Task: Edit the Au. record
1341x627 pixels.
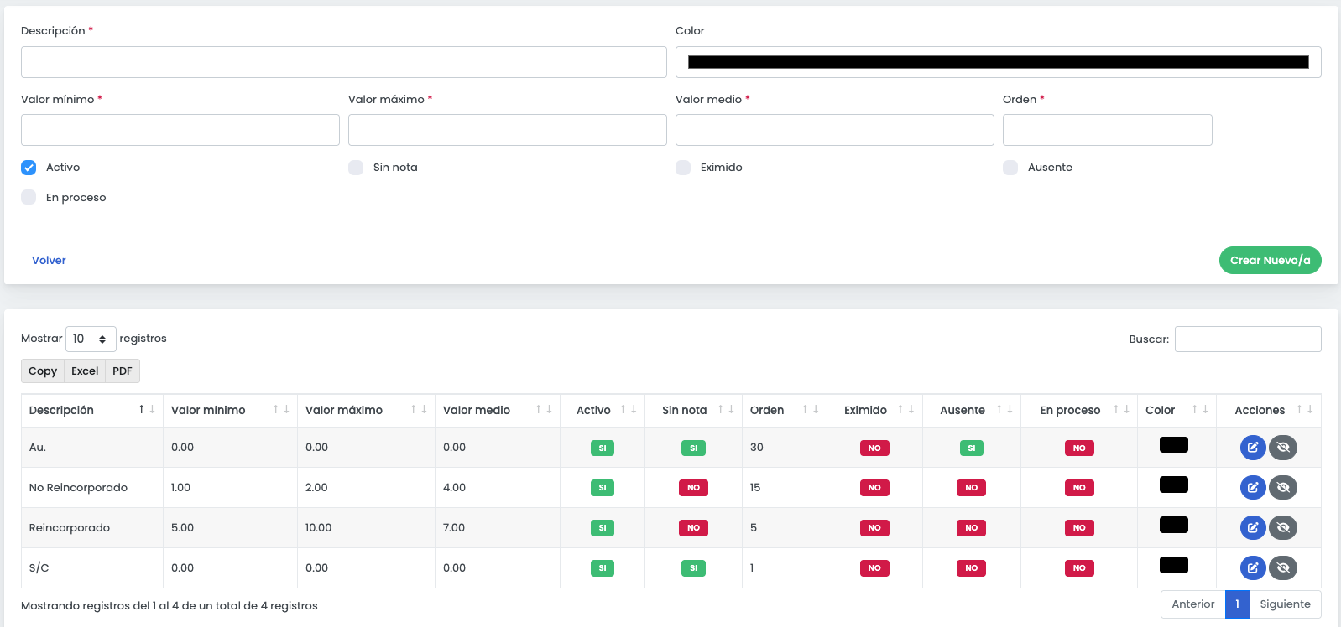Action: pos(1253,448)
